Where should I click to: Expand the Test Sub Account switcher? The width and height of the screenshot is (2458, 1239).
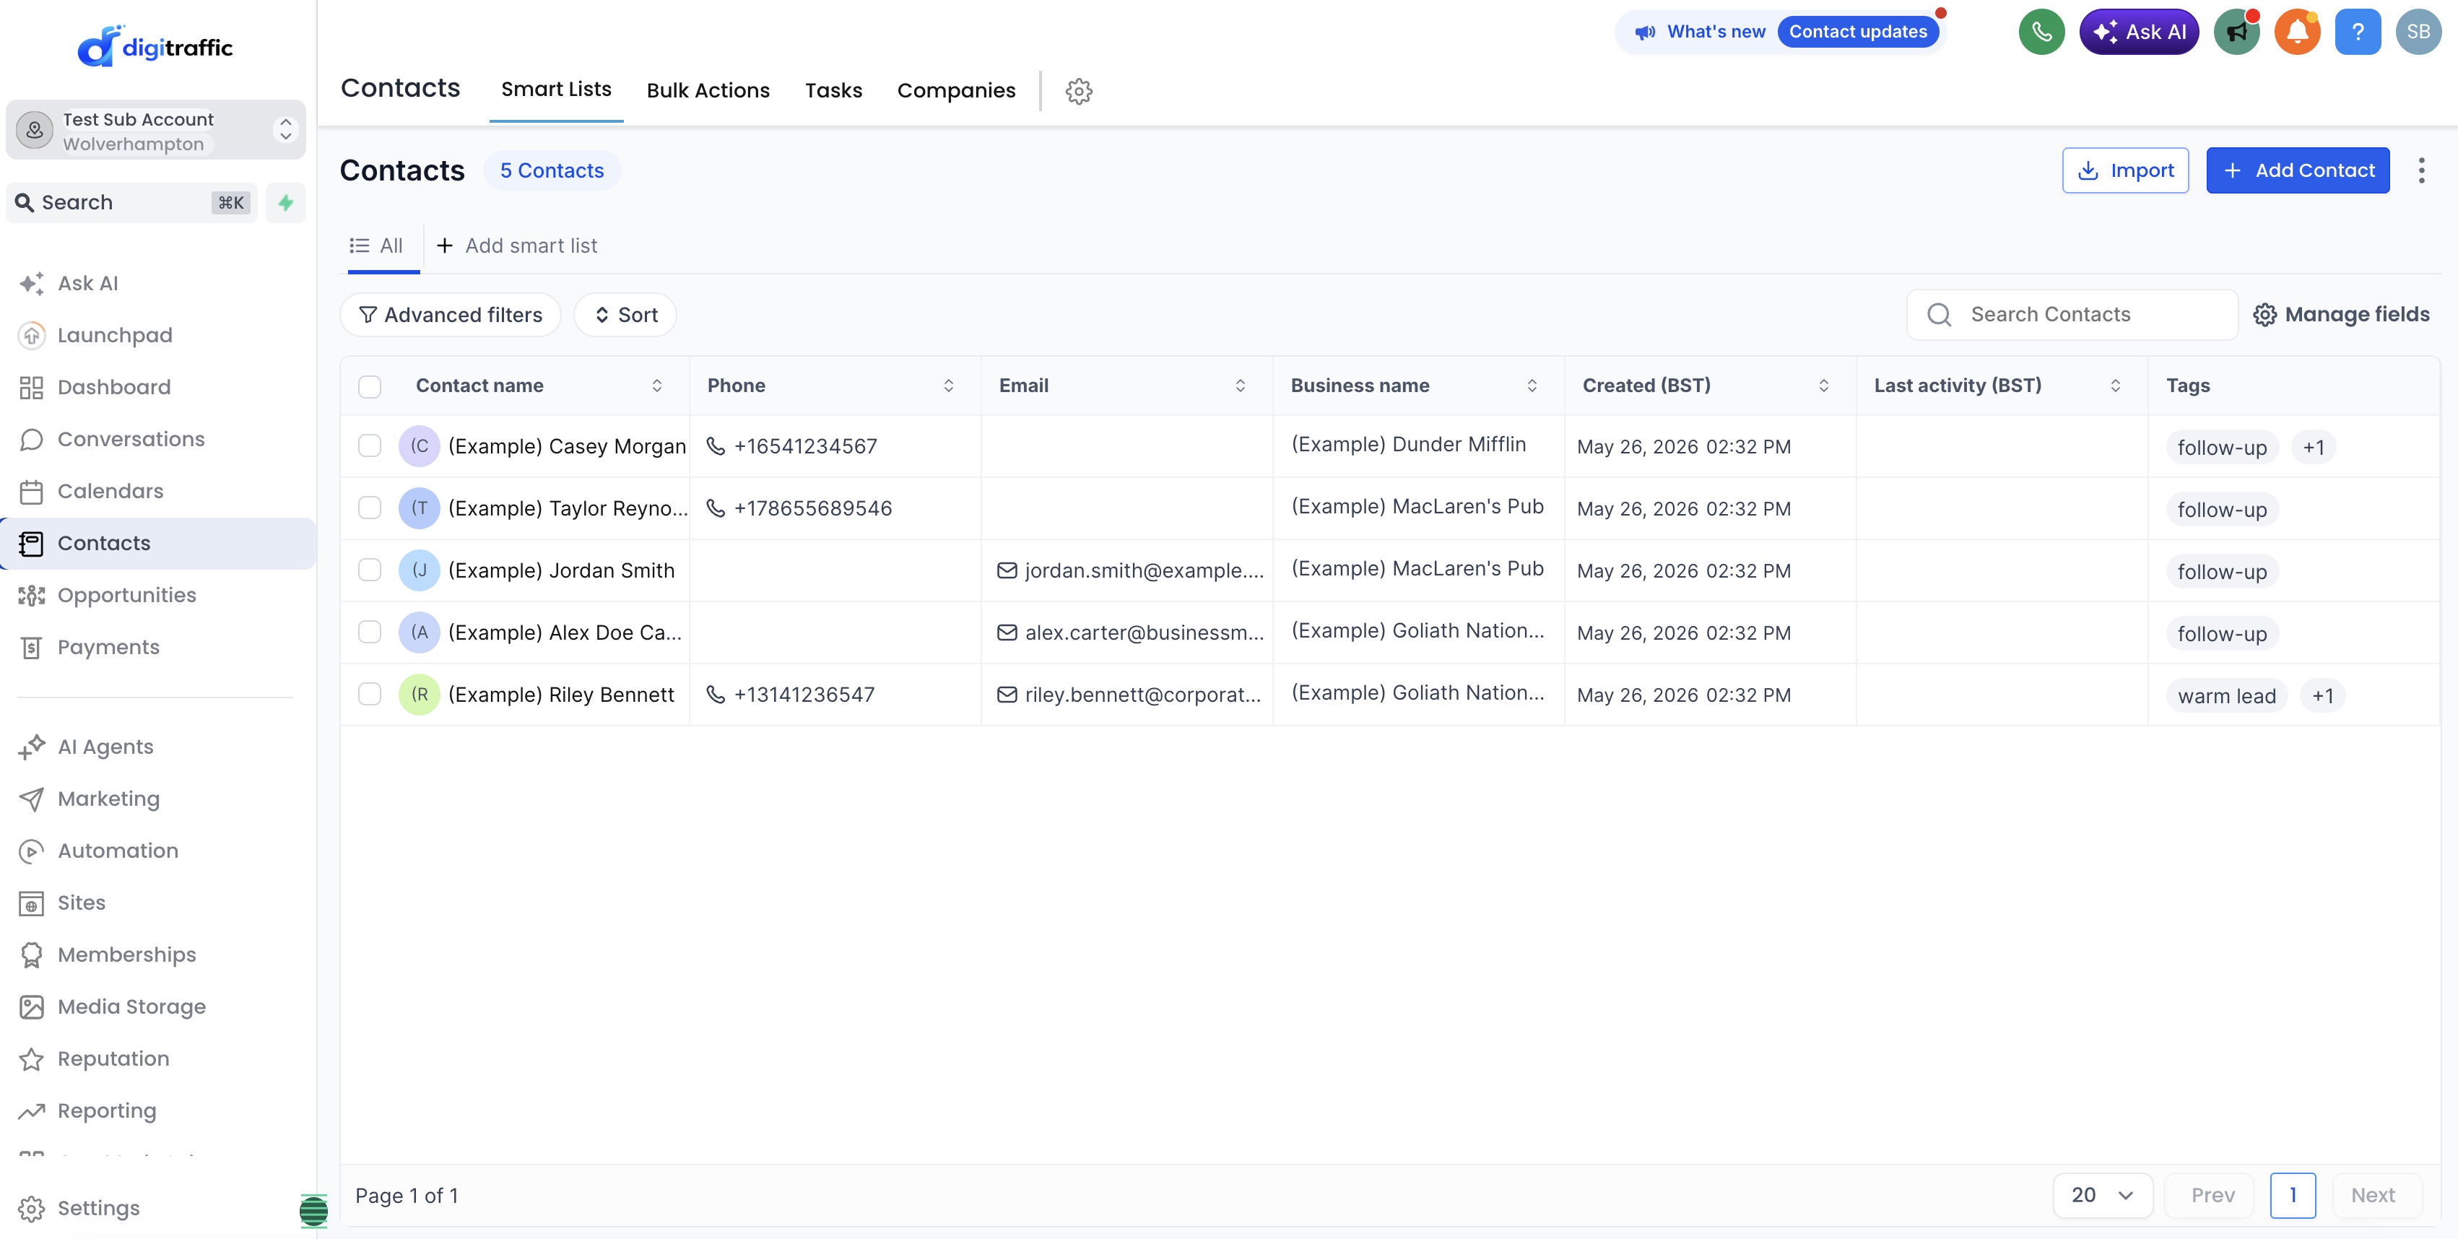point(155,131)
